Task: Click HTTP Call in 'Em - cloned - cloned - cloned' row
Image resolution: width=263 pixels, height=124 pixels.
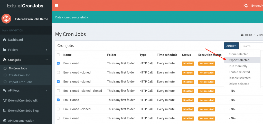Action: coord(146,91)
